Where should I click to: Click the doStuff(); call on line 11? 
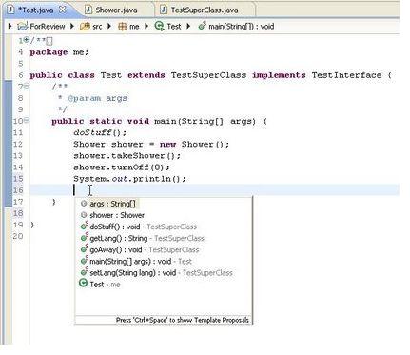click(100, 132)
